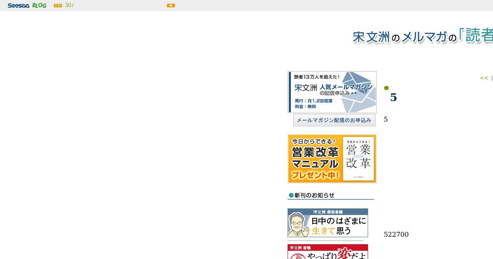Open the 宋文洲のメルマガ blog title header
Viewport: 493px width, 259px height.
423,37
